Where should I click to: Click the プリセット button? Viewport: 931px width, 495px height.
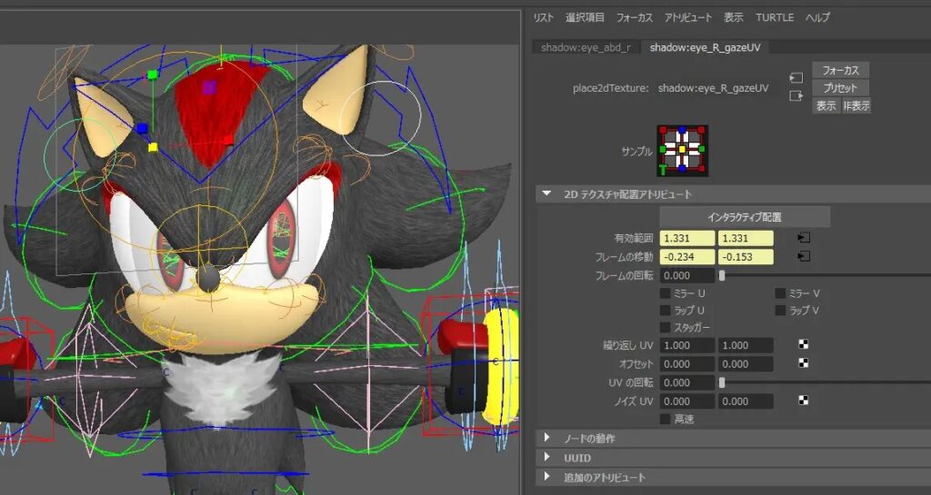pos(840,88)
